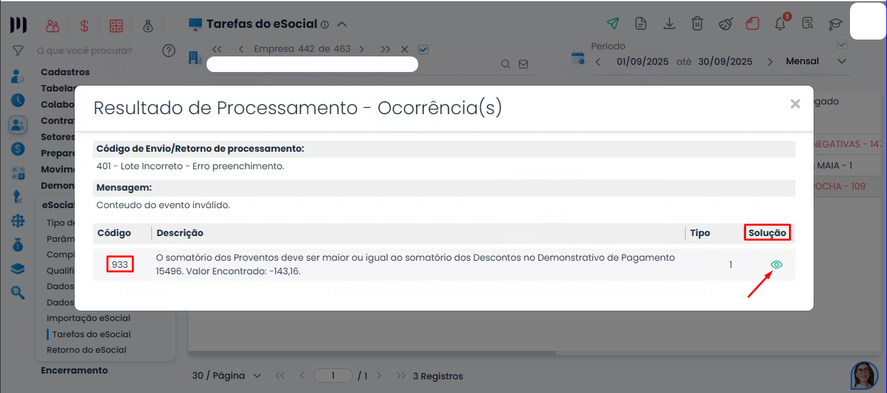Click Conteudo do evento inválido text

[163, 205]
